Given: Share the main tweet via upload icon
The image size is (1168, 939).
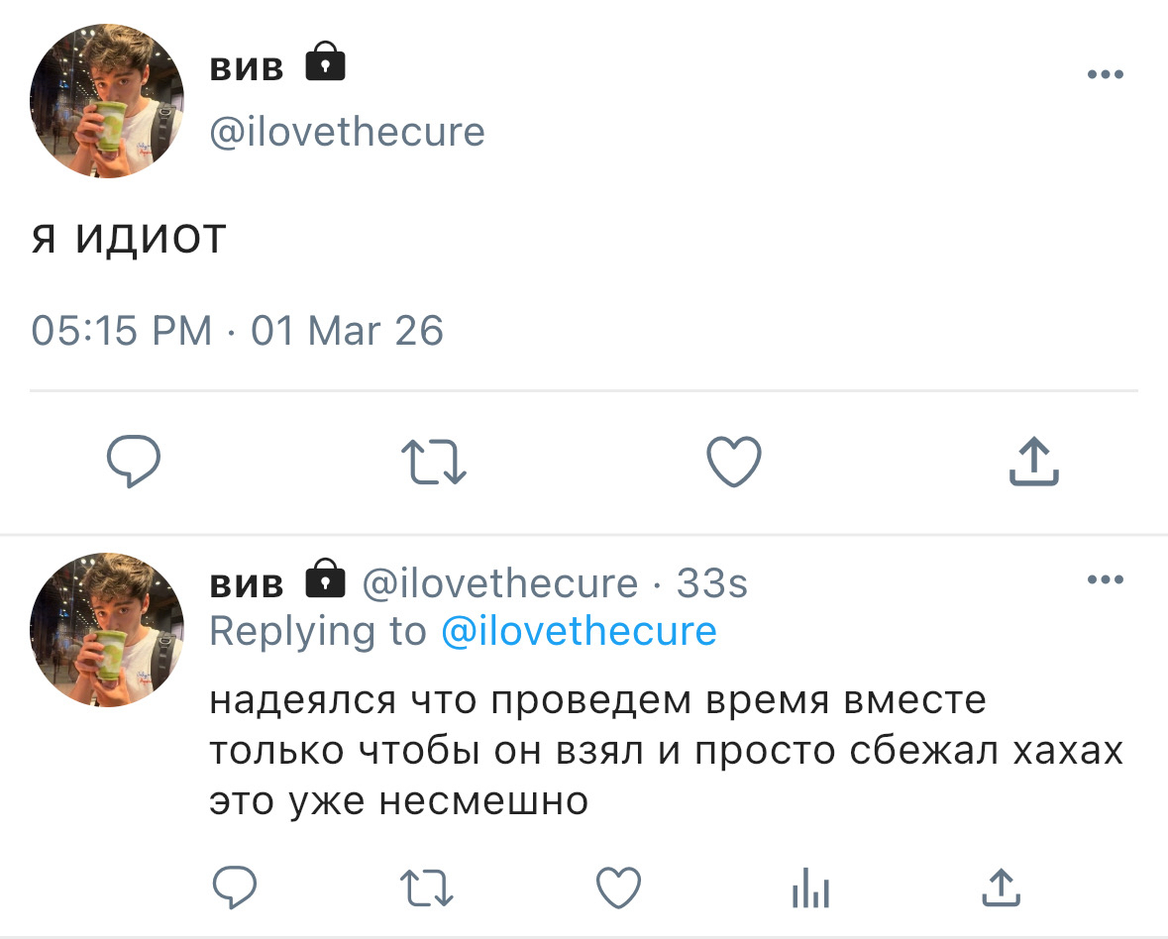Looking at the screenshot, I should (1034, 462).
